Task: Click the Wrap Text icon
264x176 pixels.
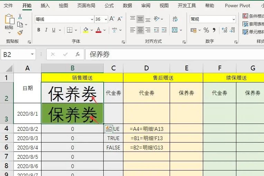Action: 175,19
